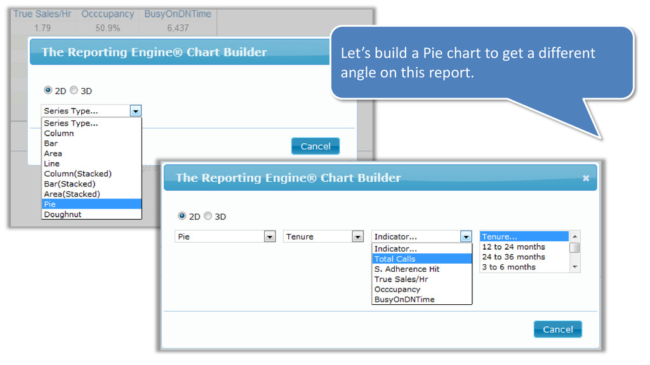The width and height of the screenshot is (650, 365).
Task: Click tenure listbox scroll down arrow
Action: (x=575, y=267)
